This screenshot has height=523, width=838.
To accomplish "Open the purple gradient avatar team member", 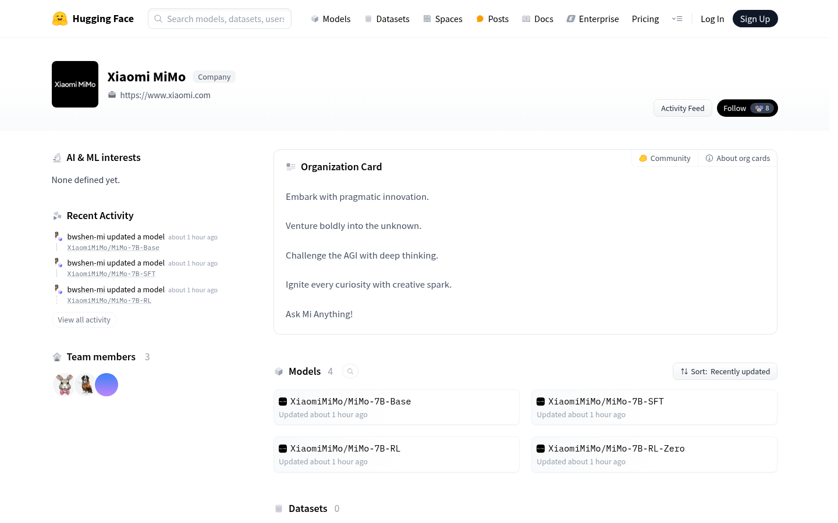I will click(x=106, y=385).
